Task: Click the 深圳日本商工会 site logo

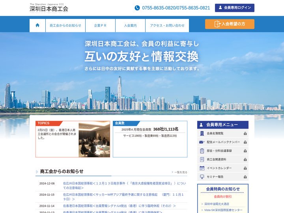Action: 49,7
